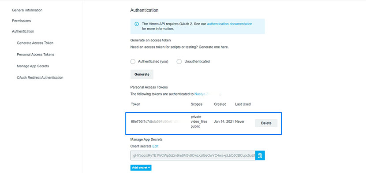Select the Unauthenticated radio option

pyautogui.click(x=179, y=62)
